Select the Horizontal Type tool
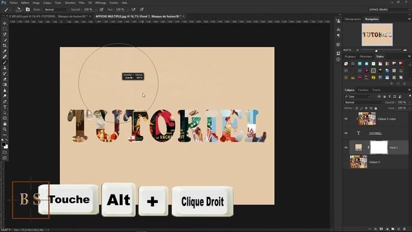Viewport: 412px width, 232px height. [5, 107]
